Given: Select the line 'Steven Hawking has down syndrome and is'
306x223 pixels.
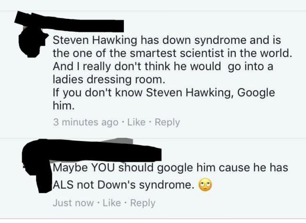Looking at the screenshot, I should pos(167,41).
